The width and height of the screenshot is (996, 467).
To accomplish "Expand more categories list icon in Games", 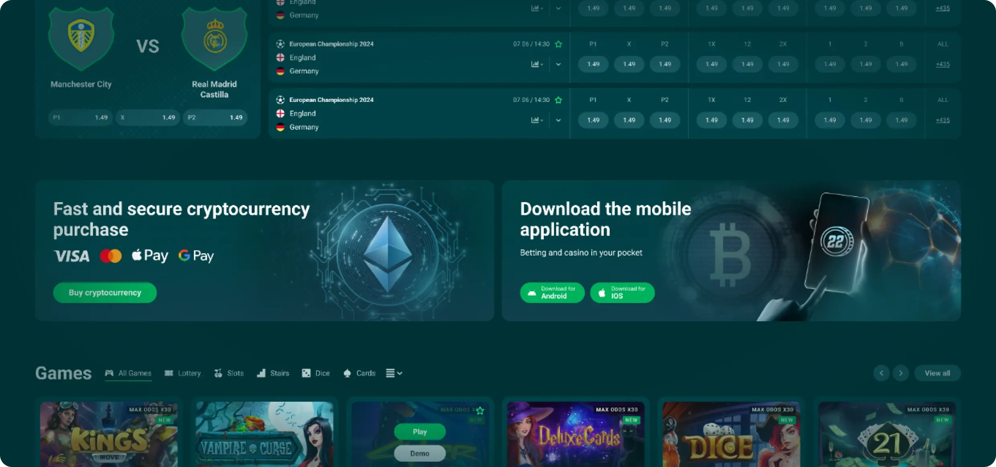I will 394,373.
